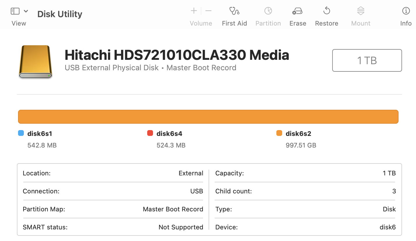Click the yellow external drive thumbnail

tap(35, 62)
